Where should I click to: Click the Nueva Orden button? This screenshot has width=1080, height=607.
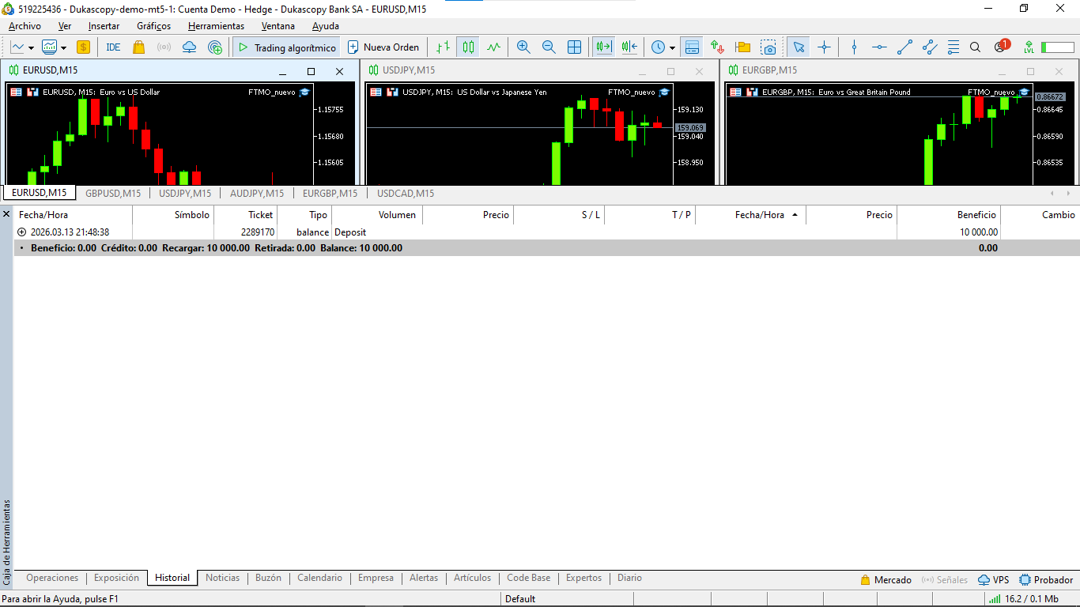383,47
